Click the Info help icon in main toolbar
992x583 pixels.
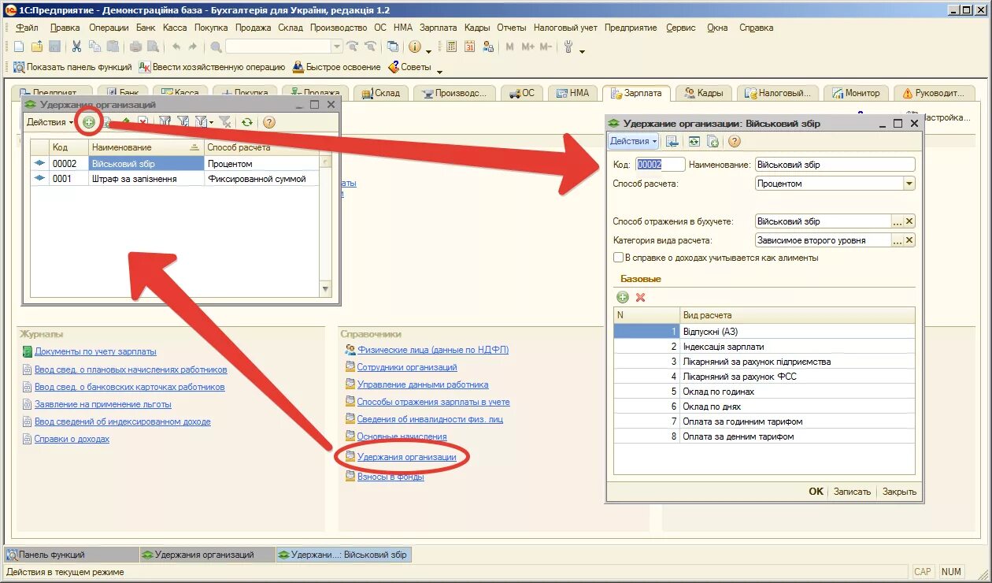415,46
